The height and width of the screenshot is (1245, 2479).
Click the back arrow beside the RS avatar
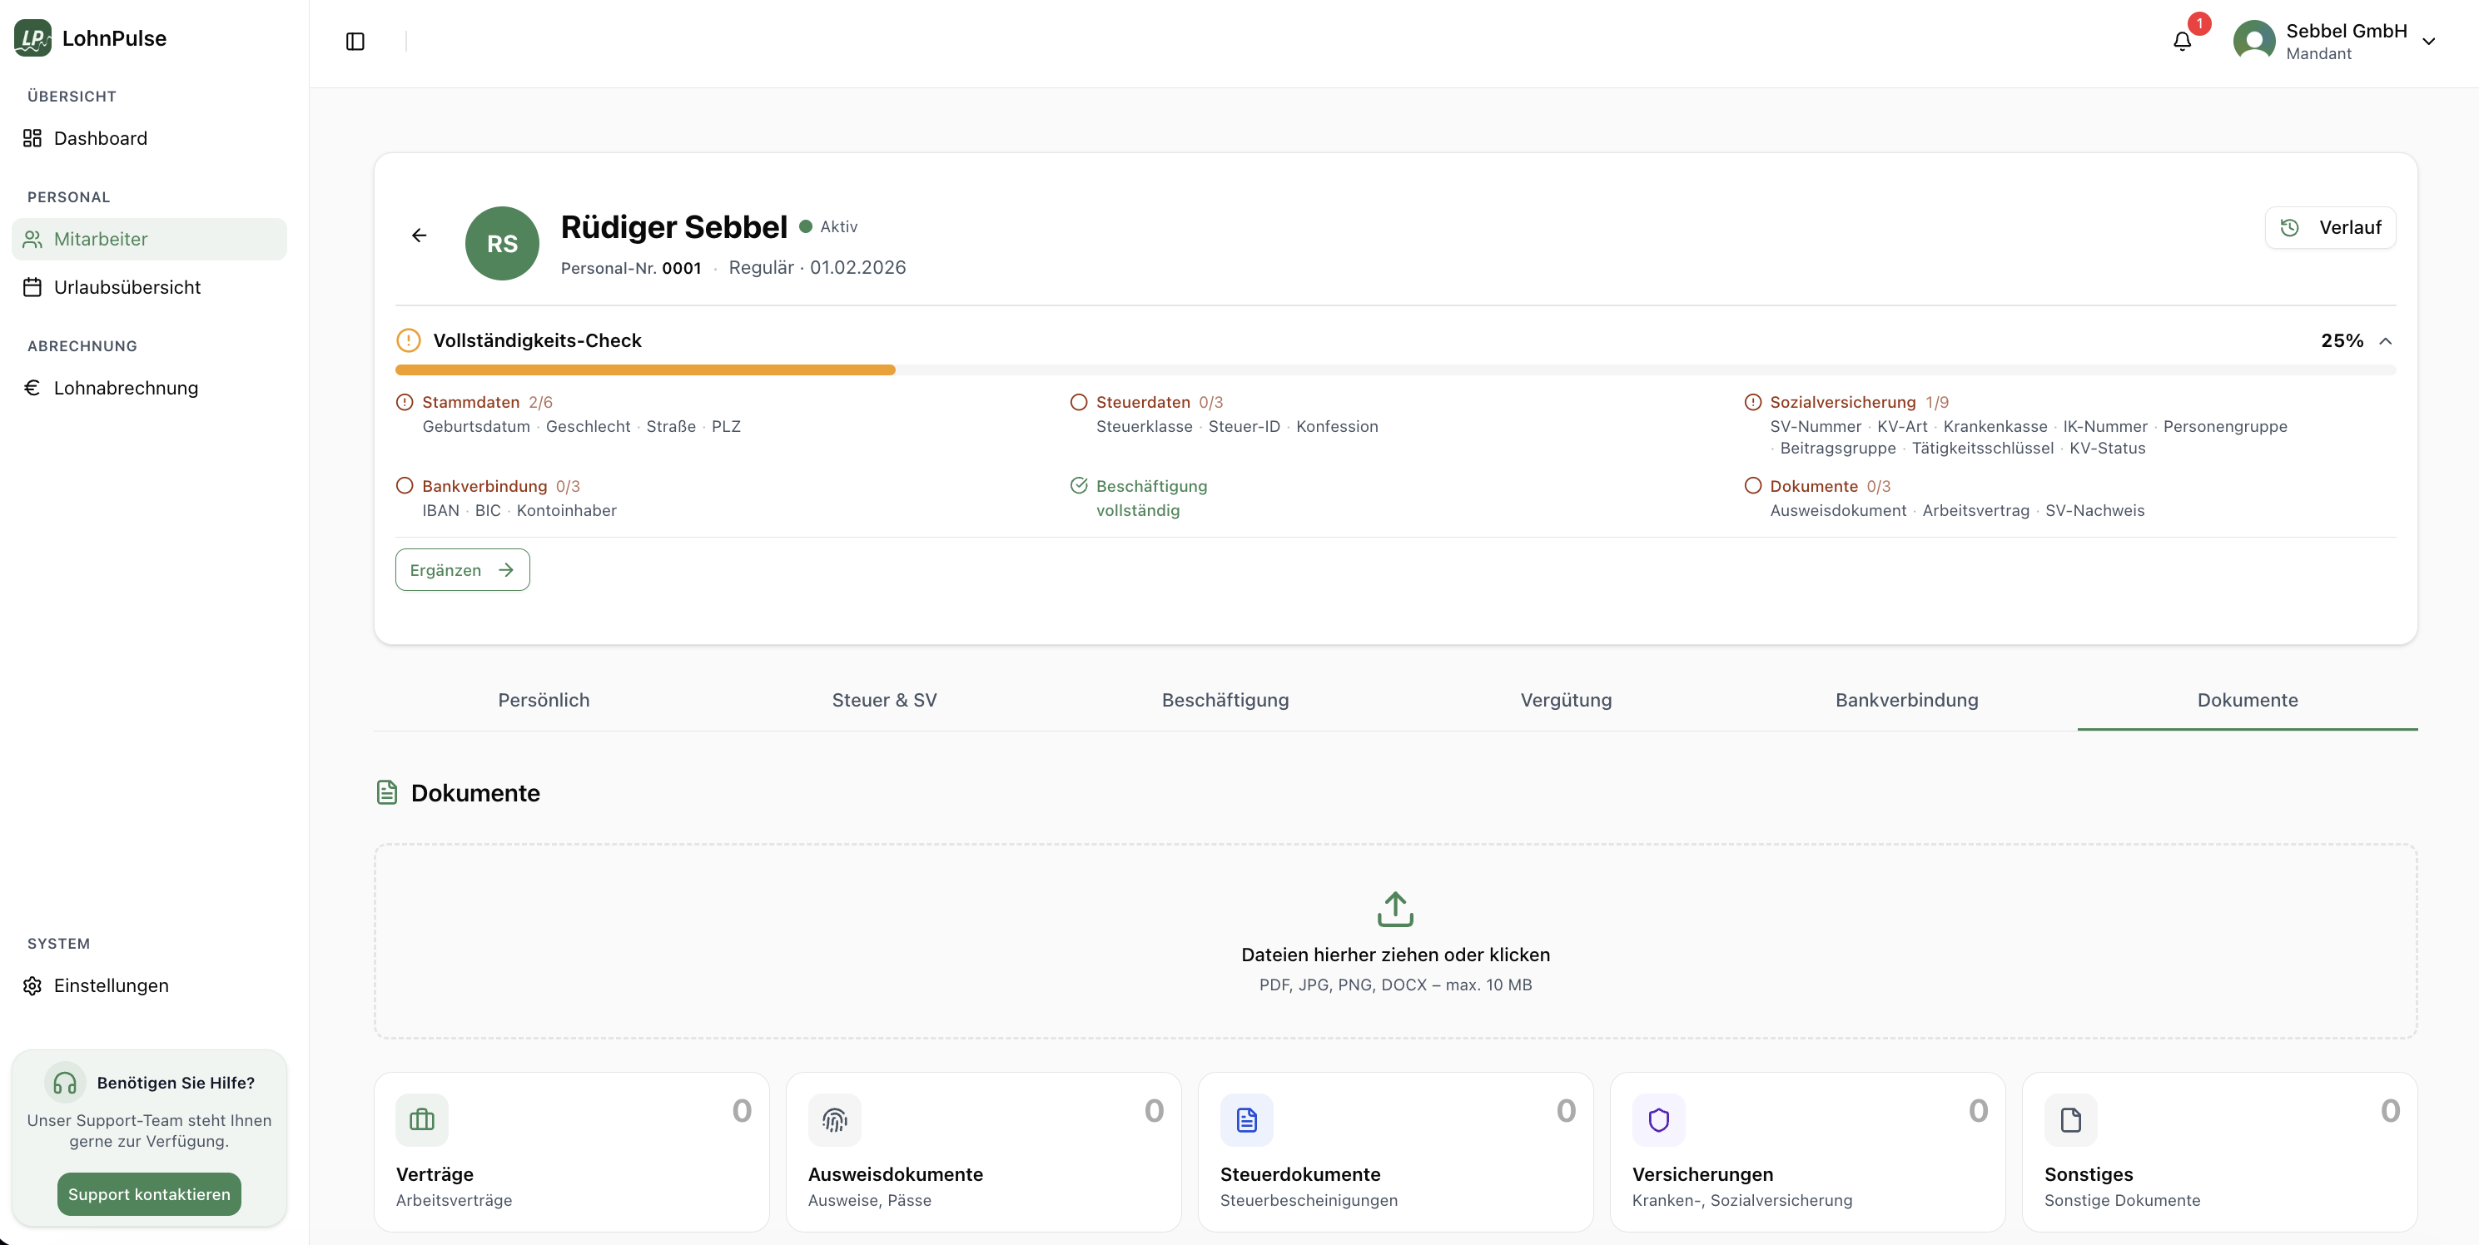(x=420, y=236)
